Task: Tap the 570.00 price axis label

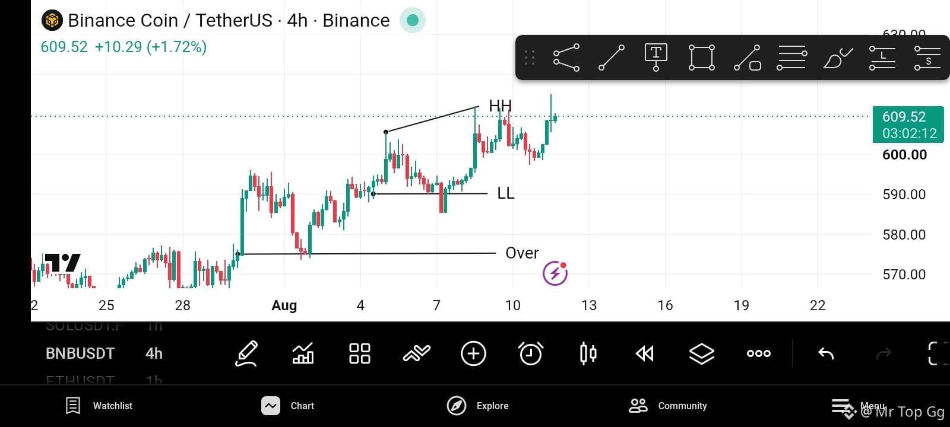Action: coord(904,275)
